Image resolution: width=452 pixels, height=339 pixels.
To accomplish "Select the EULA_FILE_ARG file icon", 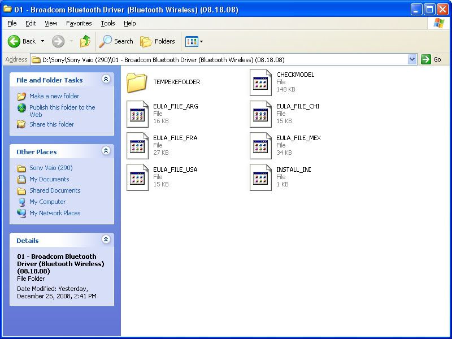I will point(137,114).
